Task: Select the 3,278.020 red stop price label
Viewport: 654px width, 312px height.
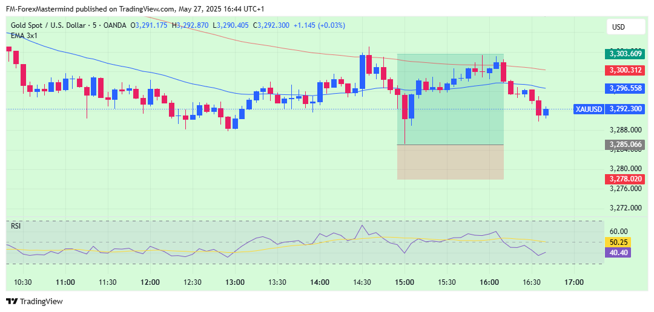Action: (x=625, y=179)
